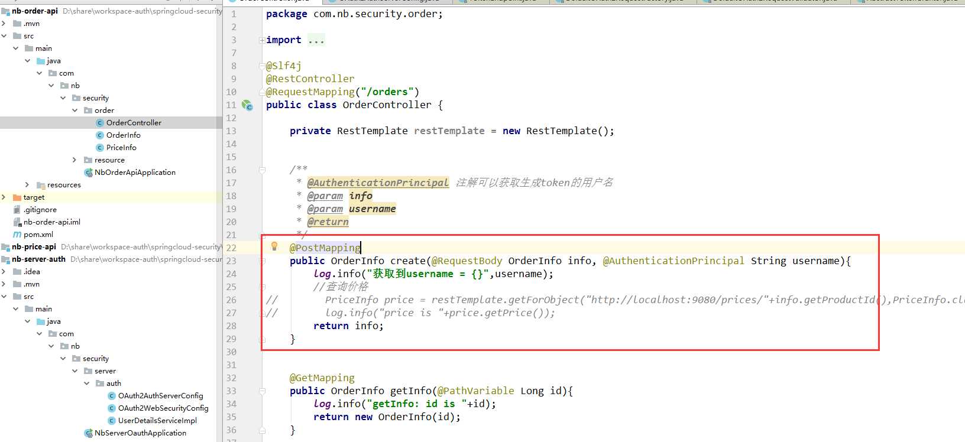
Task: Fold the @Slf4j annotations block at line 8
Action: [262, 66]
